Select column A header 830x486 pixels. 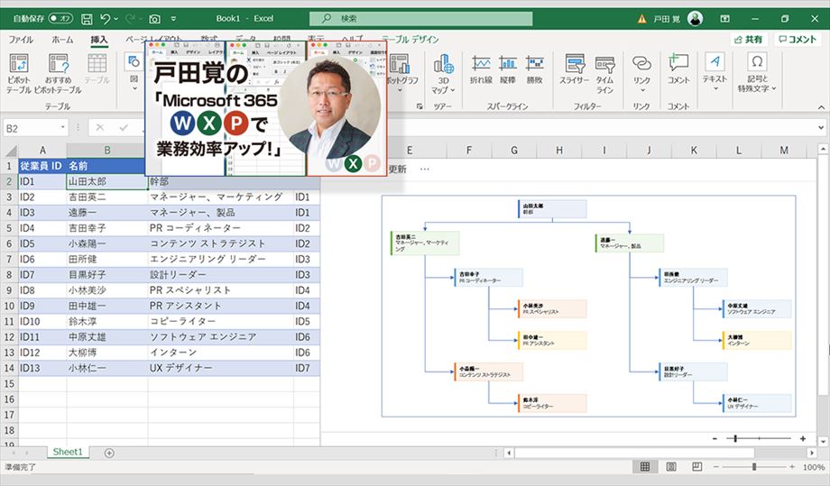point(42,151)
